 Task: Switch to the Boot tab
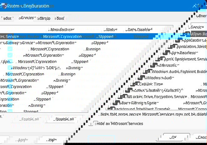[8, 18]
